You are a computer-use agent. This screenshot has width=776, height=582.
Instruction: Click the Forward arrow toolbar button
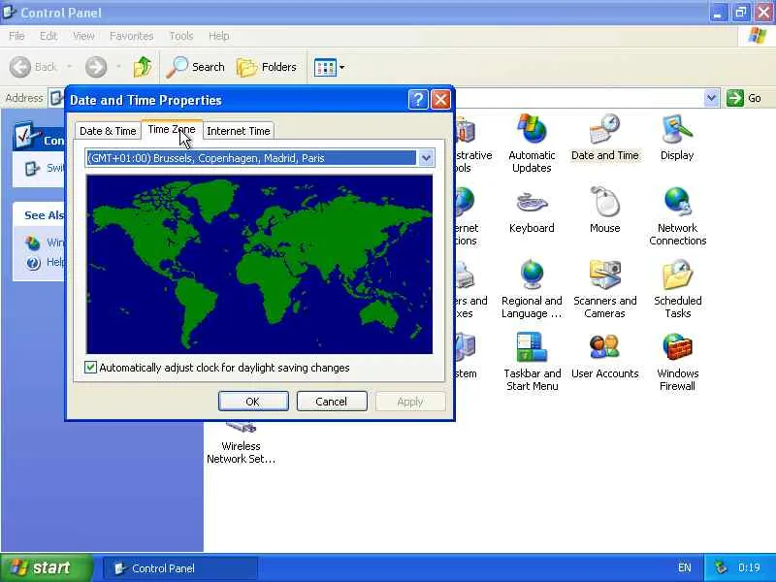[96, 67]
